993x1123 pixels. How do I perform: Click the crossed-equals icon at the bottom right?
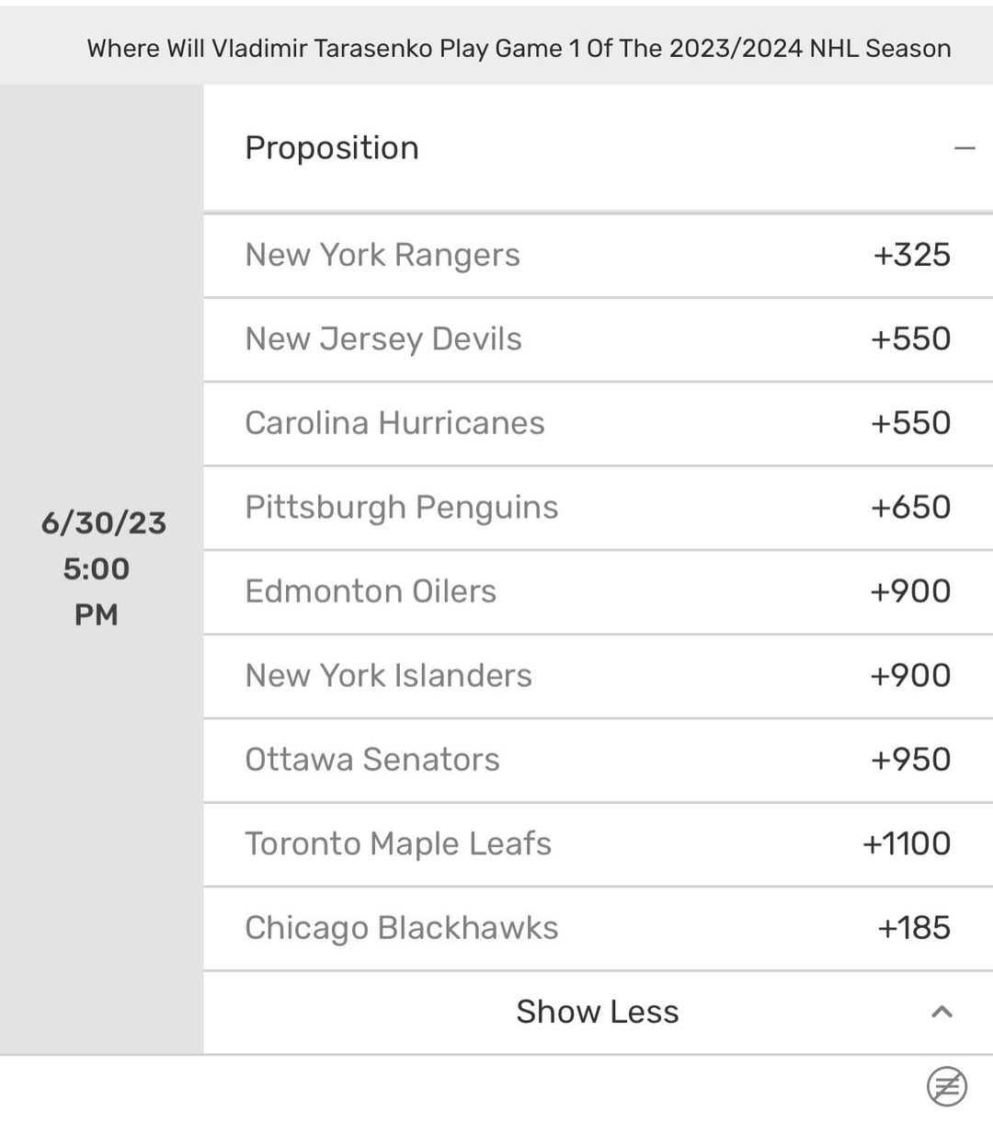coord(946,1086)
